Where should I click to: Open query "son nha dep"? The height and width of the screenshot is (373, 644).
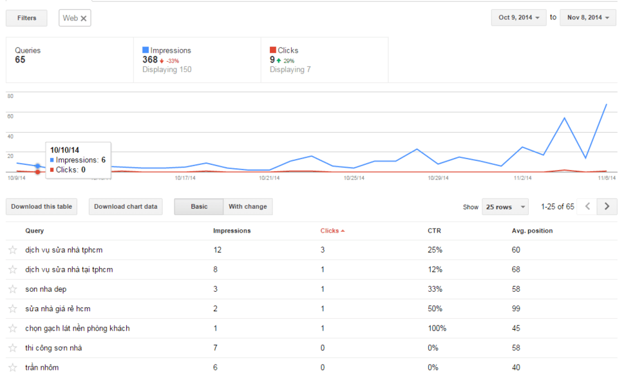(x=46, y=289)
